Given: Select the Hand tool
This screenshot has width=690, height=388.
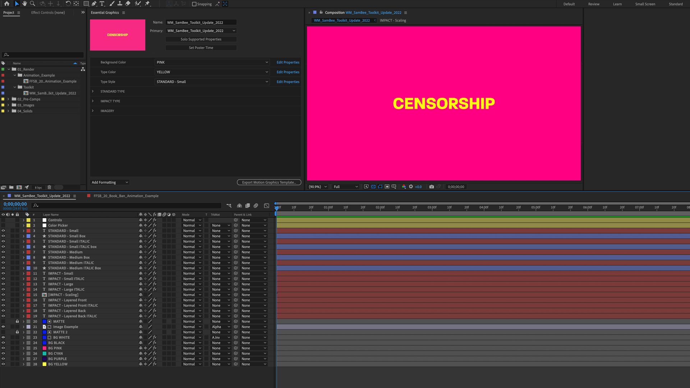Looking at the screenshot, I should 24,4.
